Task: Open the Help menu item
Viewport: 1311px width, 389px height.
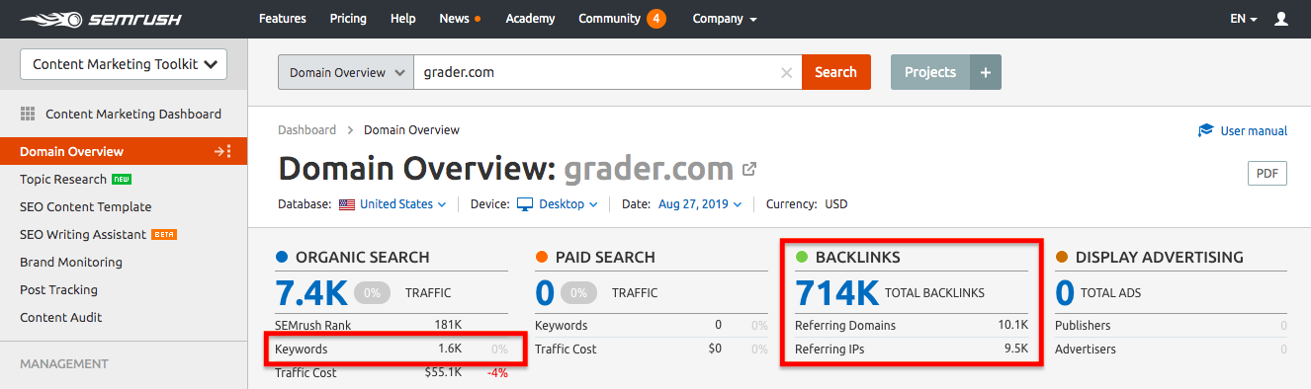Action: [403, 19]
